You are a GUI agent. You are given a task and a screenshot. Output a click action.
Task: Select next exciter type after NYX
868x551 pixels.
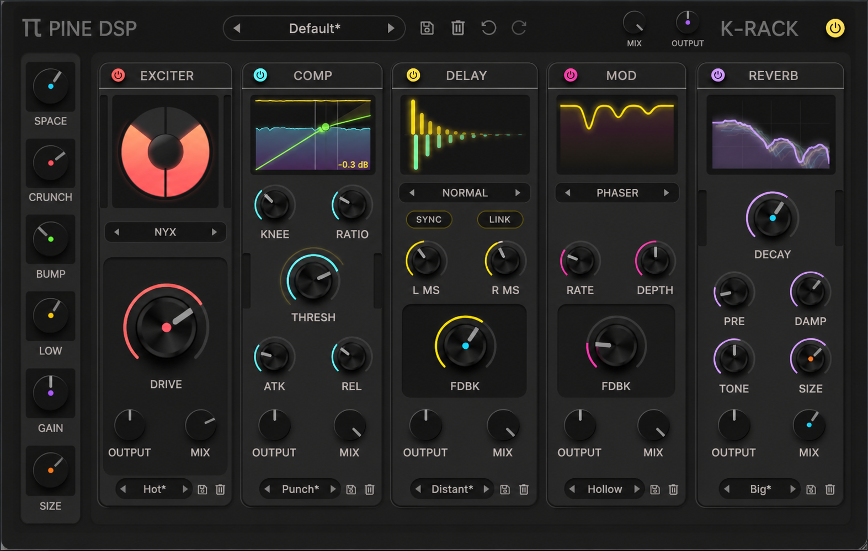coord(214,232)
